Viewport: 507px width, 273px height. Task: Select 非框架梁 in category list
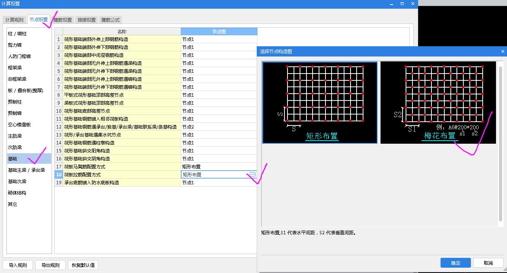pos(29,79)
